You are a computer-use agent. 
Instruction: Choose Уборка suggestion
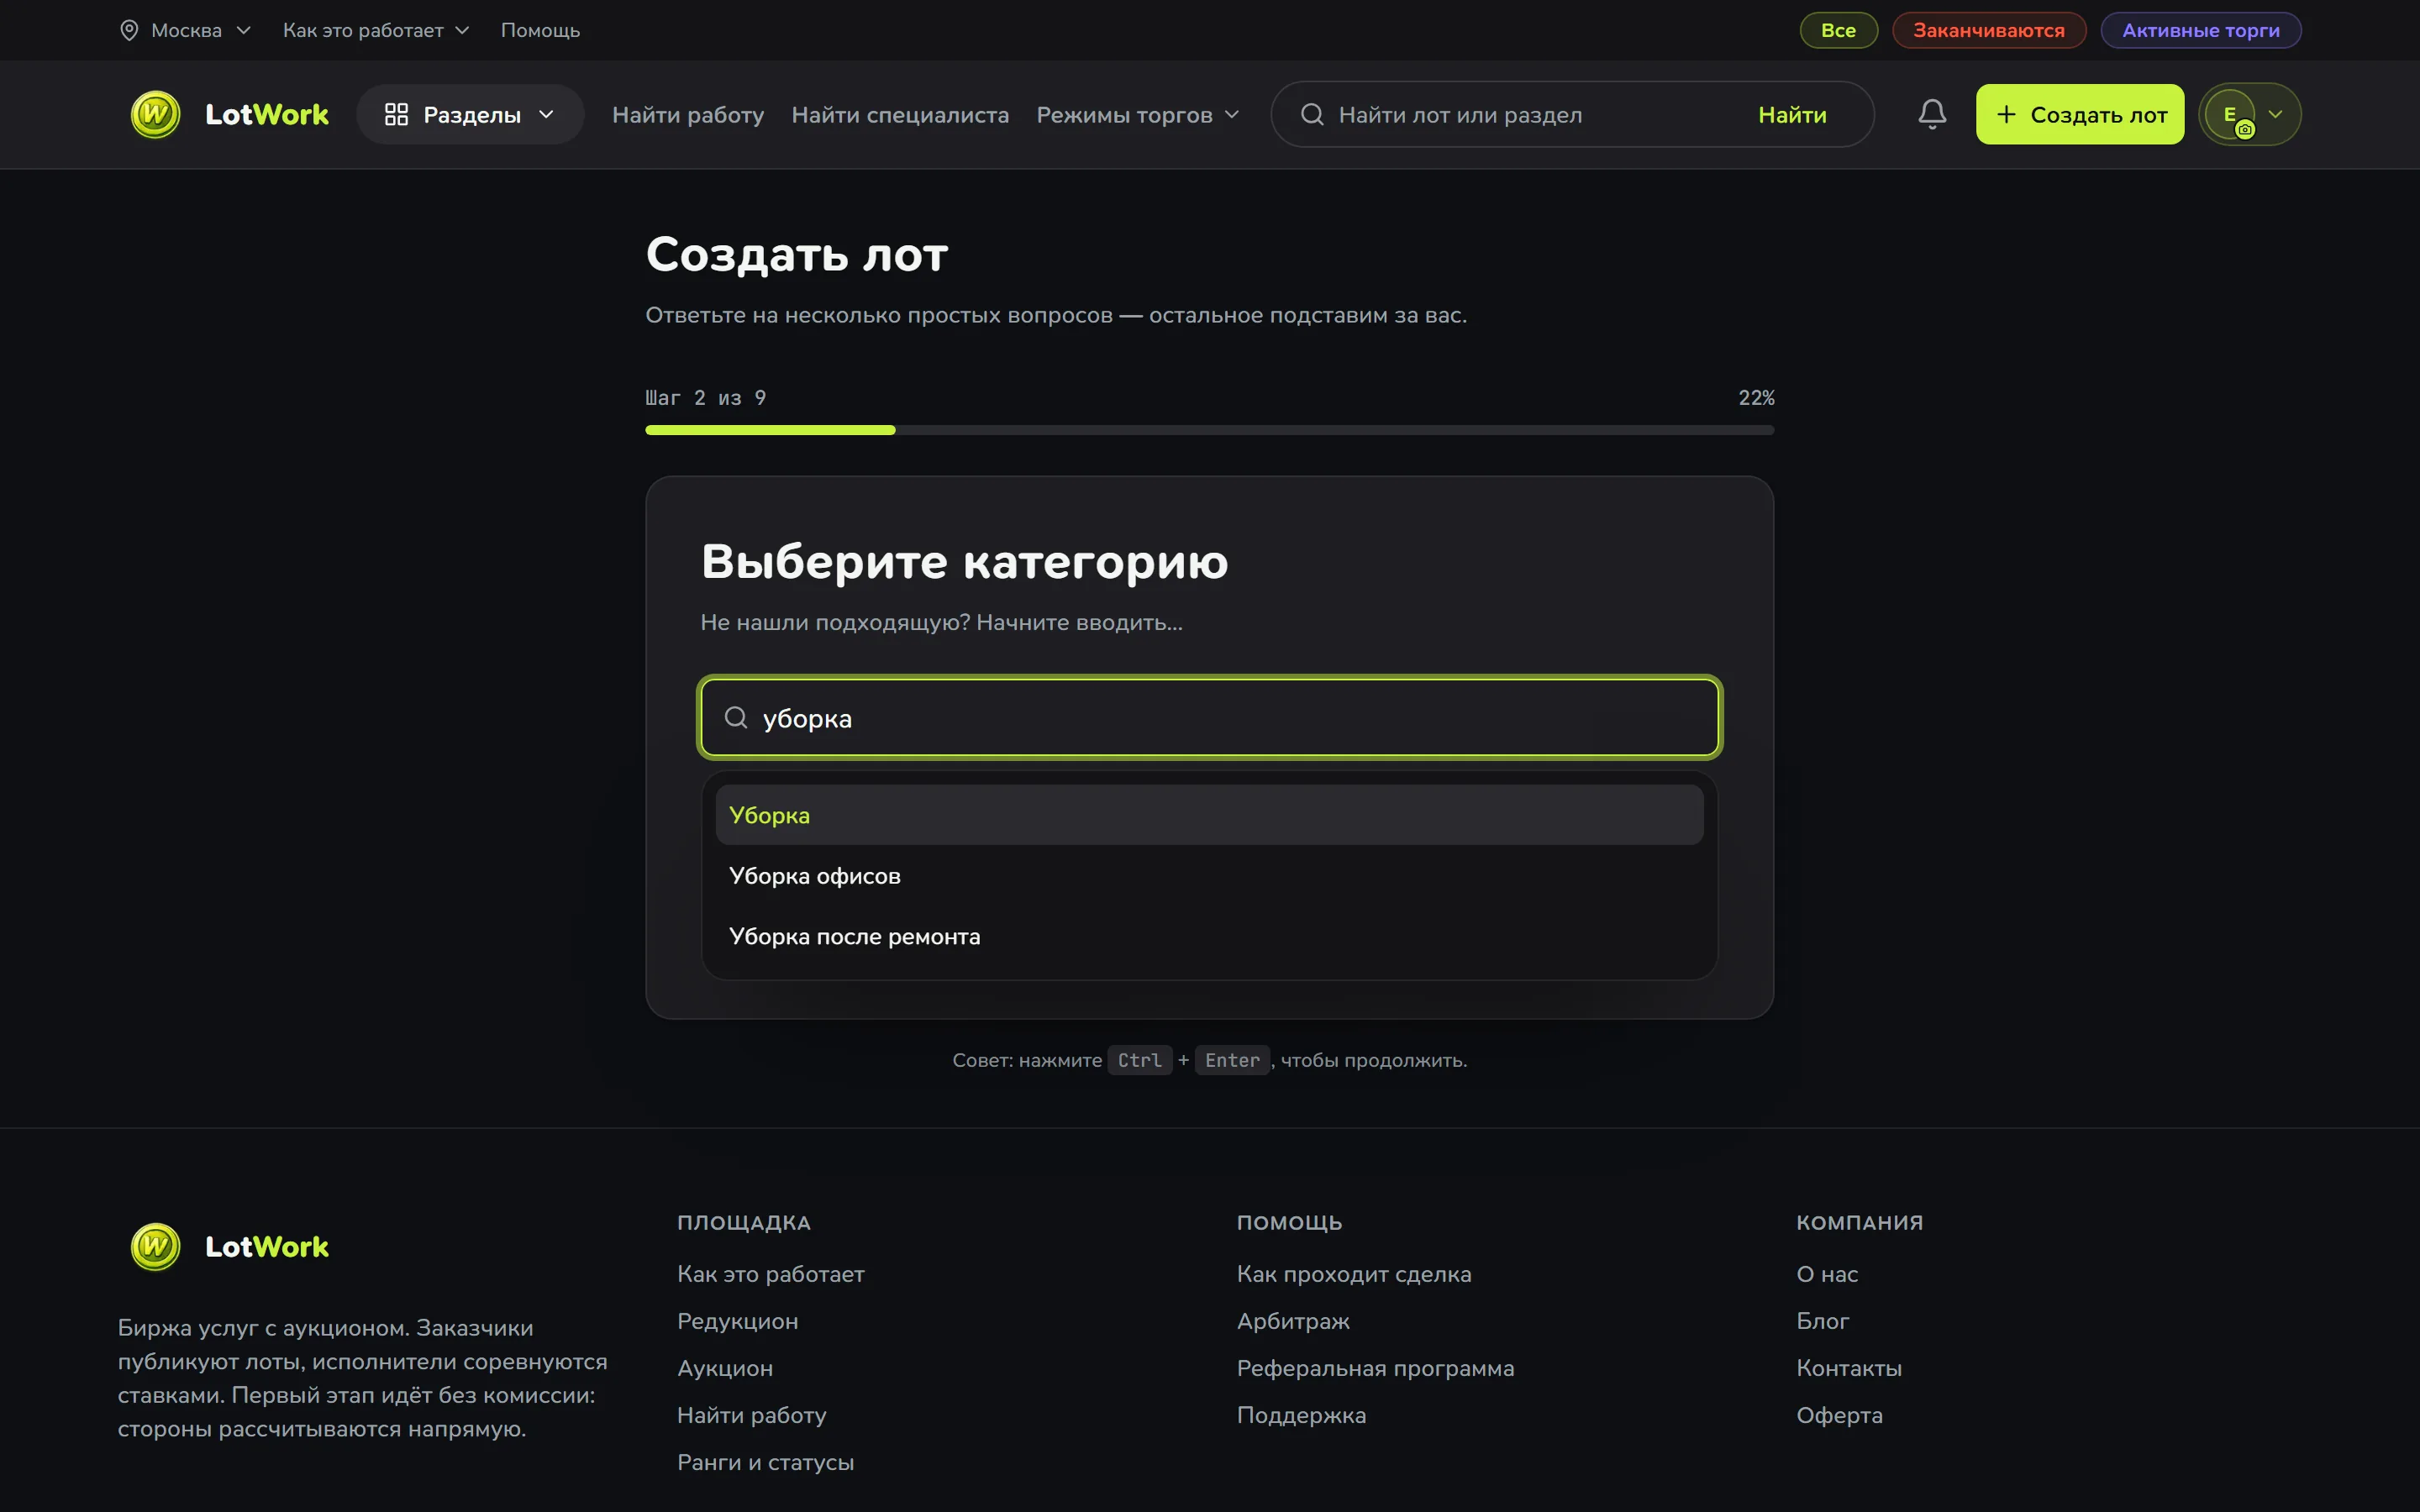1209,815
